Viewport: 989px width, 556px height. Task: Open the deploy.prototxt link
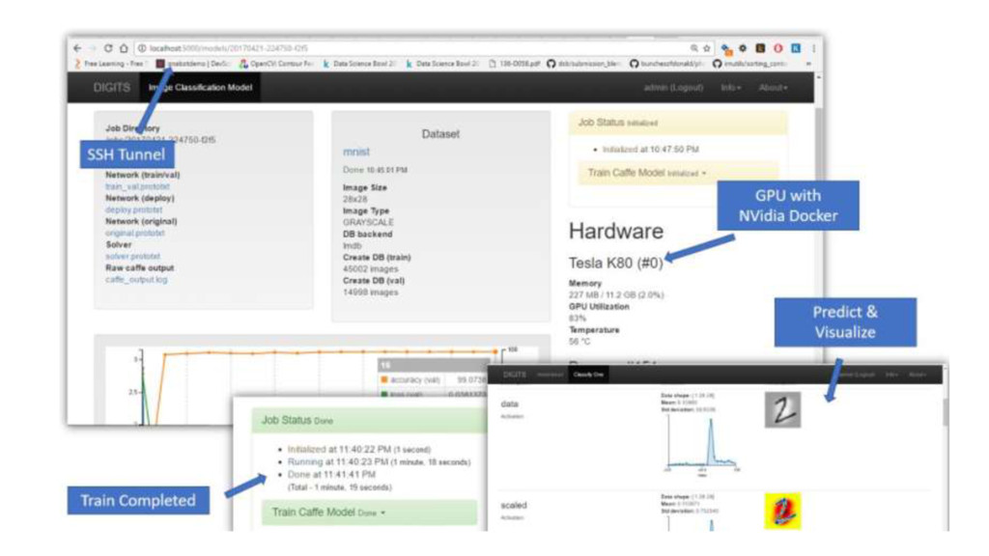pyautogui.click(x=133, y=209)
